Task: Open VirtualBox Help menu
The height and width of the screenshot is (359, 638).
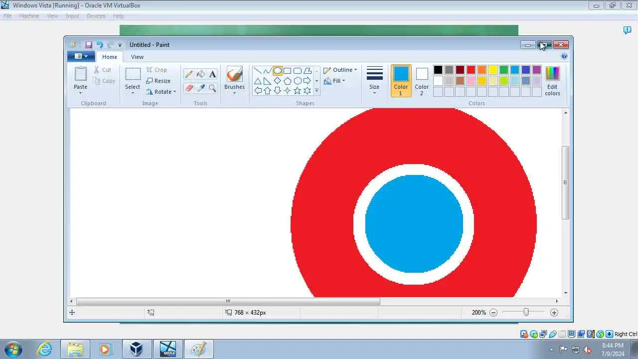Action: pos(118,16)
